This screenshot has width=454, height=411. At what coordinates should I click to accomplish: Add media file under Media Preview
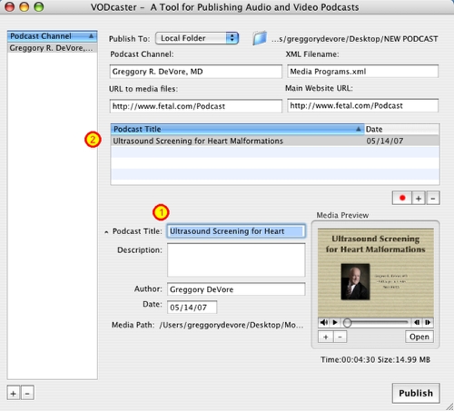click(326, 337)
